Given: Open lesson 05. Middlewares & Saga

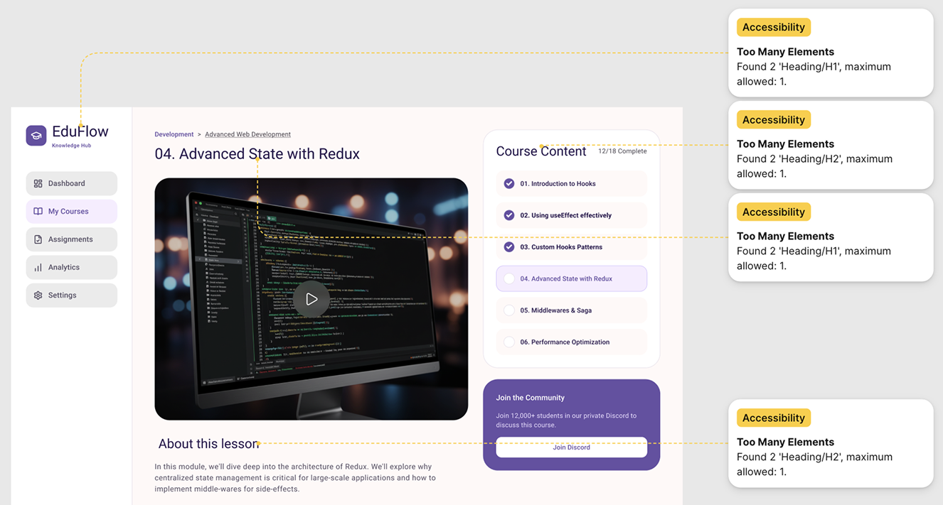Looking at the screenshot, I should click(572, 310).
